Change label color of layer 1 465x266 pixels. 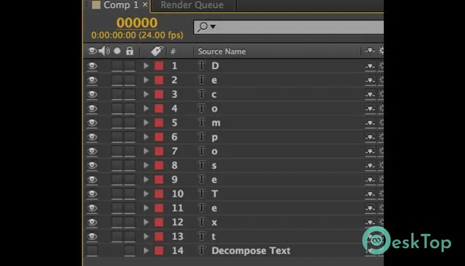[159, 66]
